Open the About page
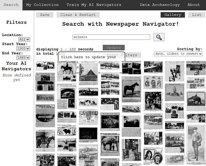 click(194, 5)
